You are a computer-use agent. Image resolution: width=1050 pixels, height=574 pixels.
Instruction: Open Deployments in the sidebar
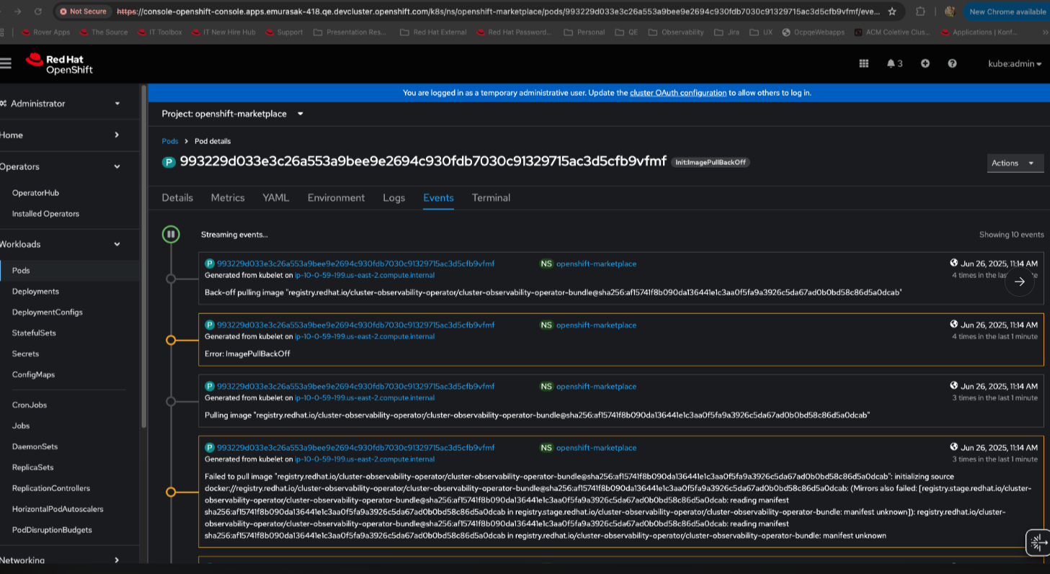click(x=35, y=292)
